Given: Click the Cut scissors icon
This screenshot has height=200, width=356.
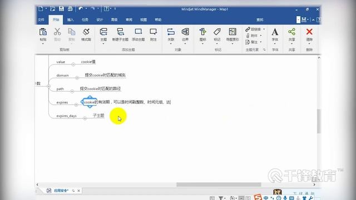Looking at the screenshot, I should click(57, 32).
